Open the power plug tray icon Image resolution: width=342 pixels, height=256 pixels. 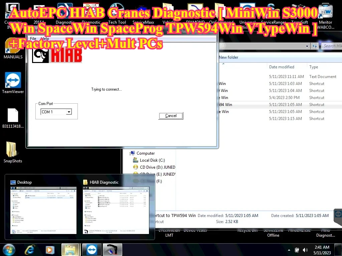pyautogui.click(x=297, y=250)
